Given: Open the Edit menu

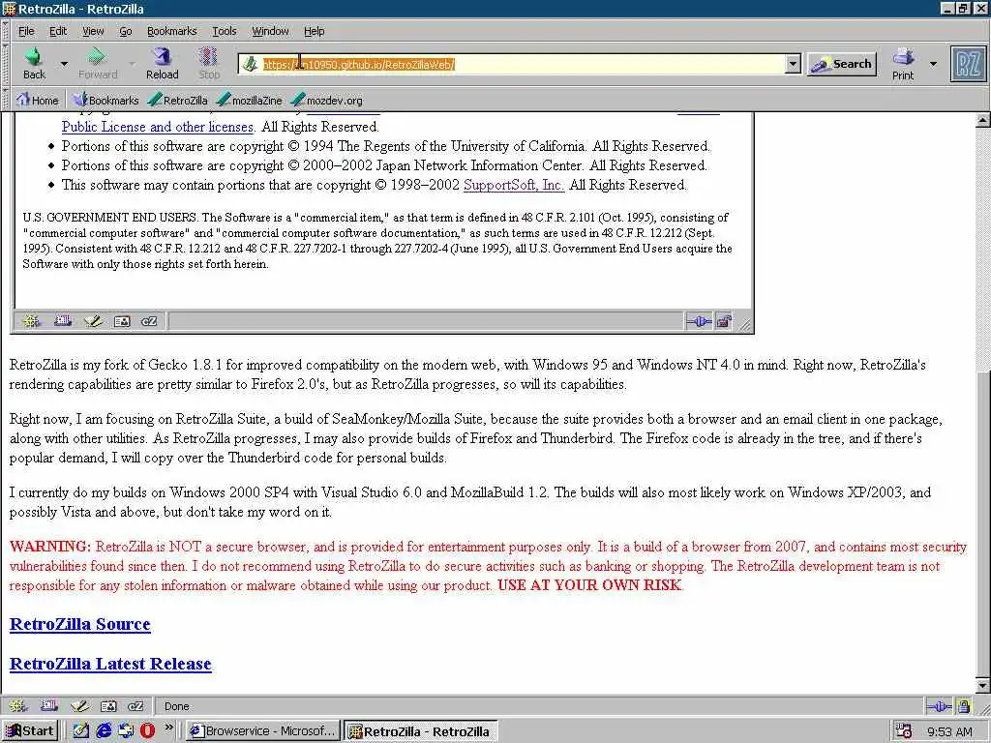Looking at the screenshot, I should click(57, 31).
